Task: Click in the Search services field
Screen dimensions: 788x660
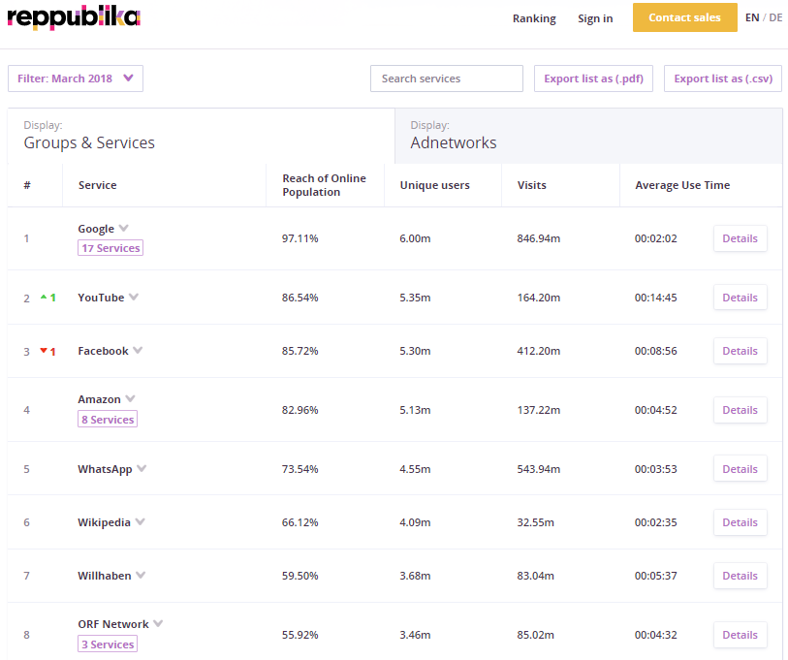Action: [446, 79]
